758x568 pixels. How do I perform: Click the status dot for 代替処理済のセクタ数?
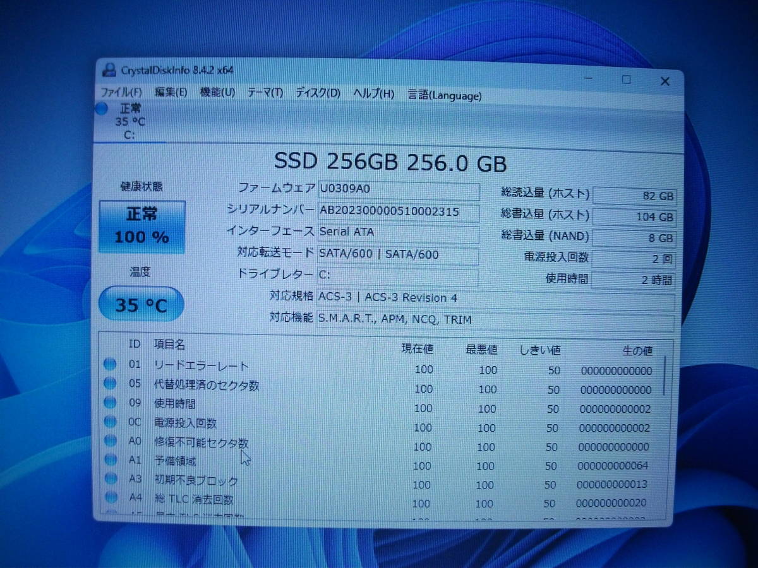[111, 383]
